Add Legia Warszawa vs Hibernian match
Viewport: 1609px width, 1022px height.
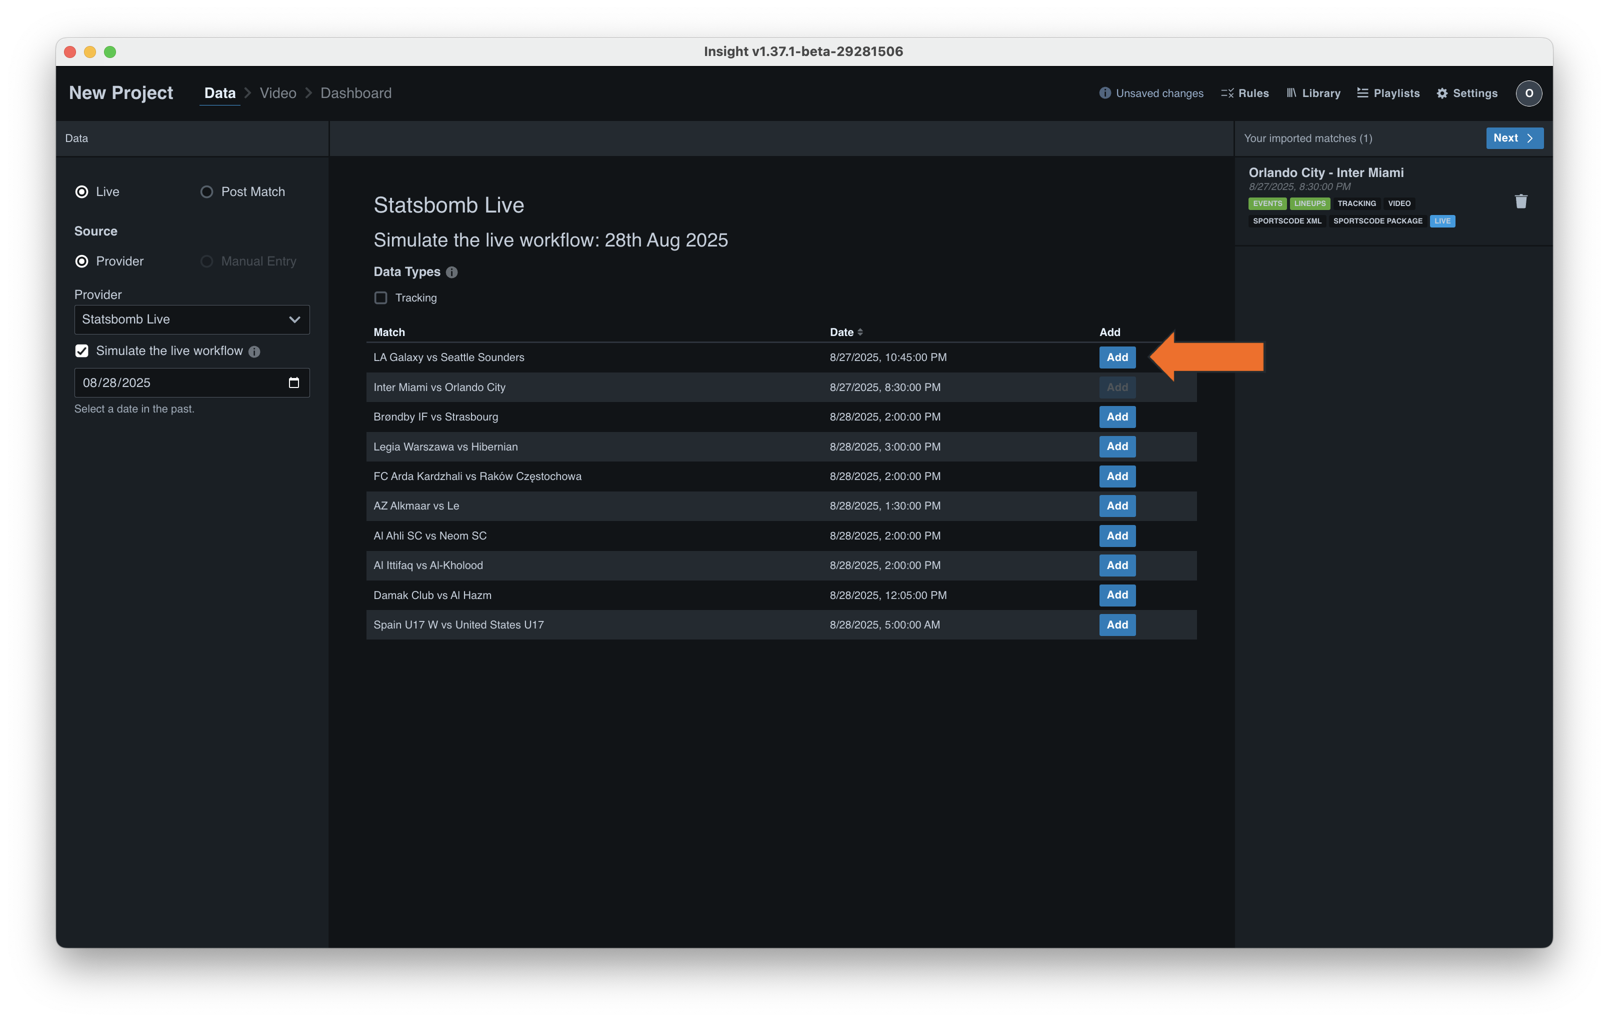click(1117, 446)
